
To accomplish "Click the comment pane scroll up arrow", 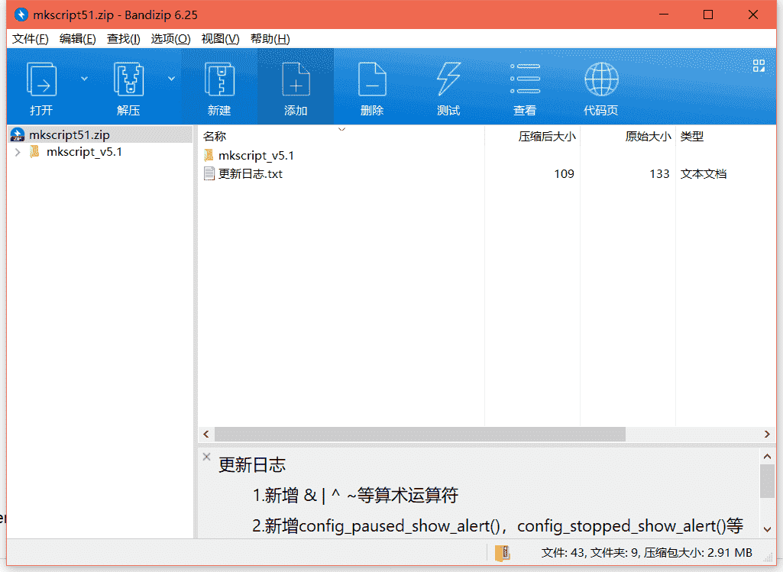I will [767, 456].
